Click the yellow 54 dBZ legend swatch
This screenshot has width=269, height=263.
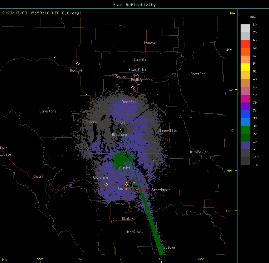click(245, 67)
